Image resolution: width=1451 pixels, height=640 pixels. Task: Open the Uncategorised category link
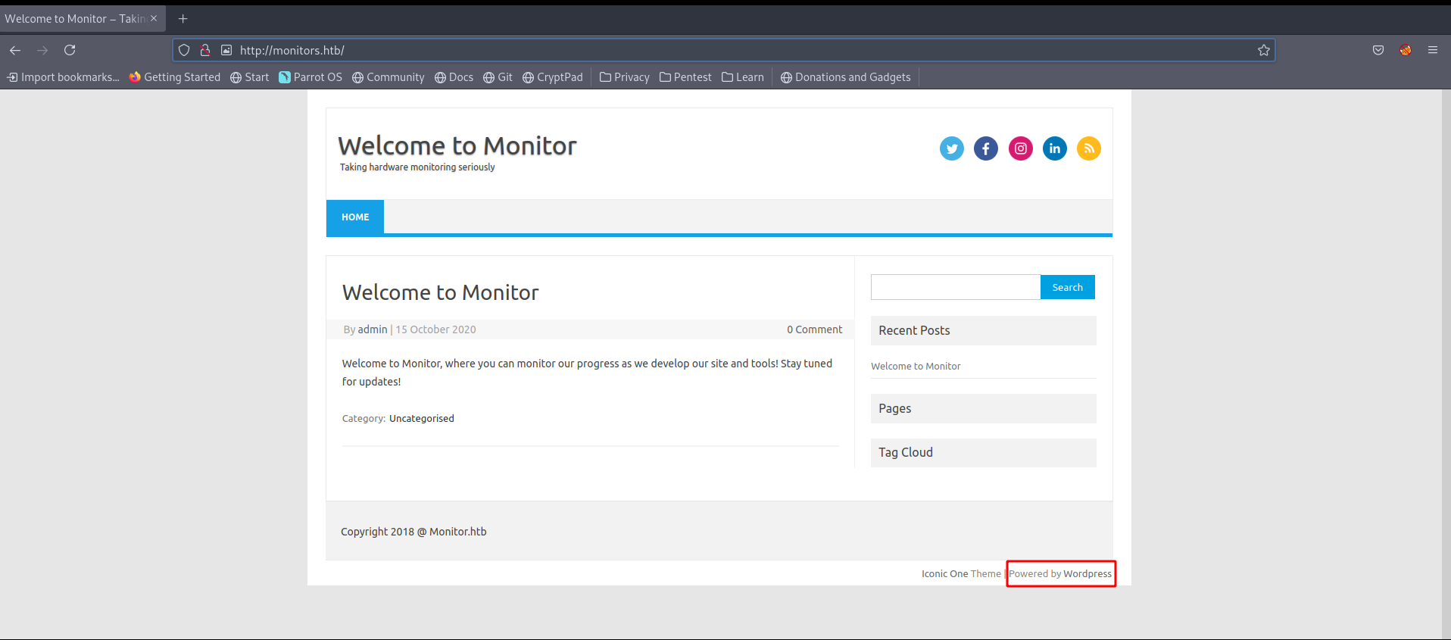click(421, 419)
